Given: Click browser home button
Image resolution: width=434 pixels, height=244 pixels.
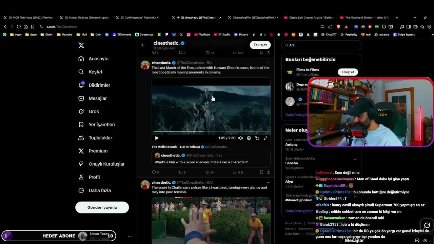Looking at the screenshot, I should (26, 27).
